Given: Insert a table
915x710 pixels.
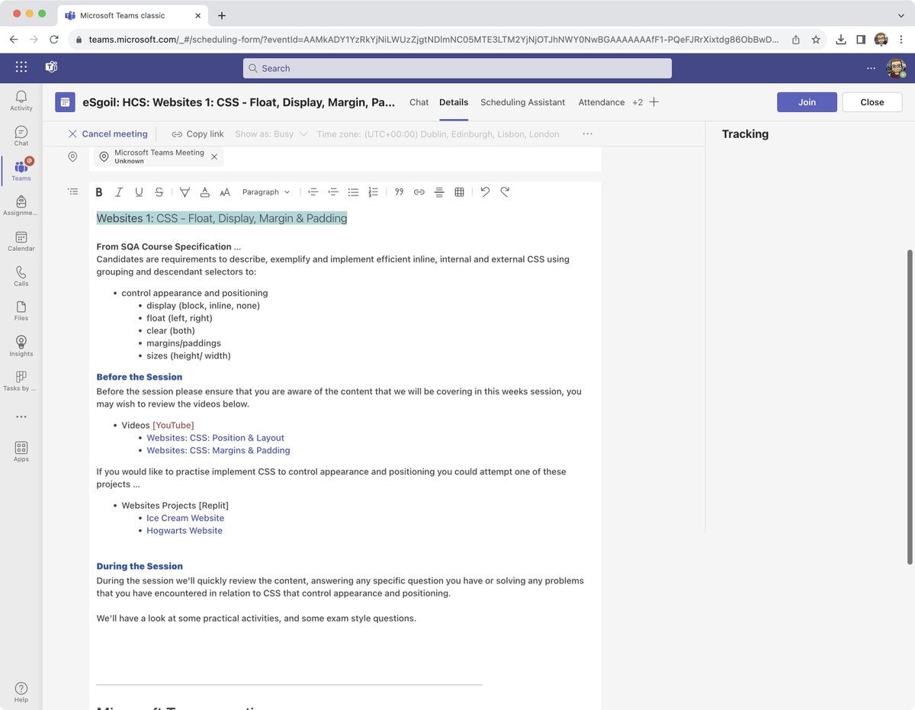Looking at the screenshot, I should [x=459, y=192].
